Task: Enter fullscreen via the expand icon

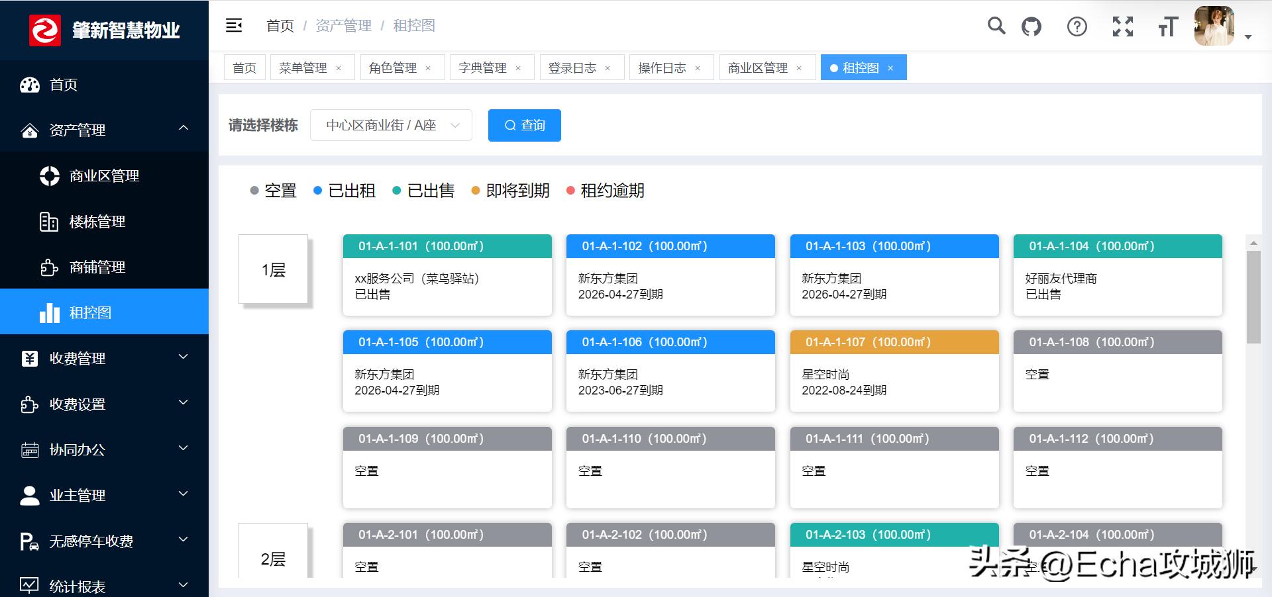Action: pyautogui.click(x=1122, y=26)
